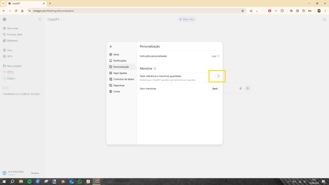329x185 pixels.
Task: Click the browser address bar
Action: tap(137, 11)
